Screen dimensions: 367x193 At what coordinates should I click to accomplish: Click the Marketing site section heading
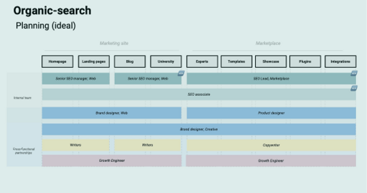pyautogui.click(x=114, y=43)
